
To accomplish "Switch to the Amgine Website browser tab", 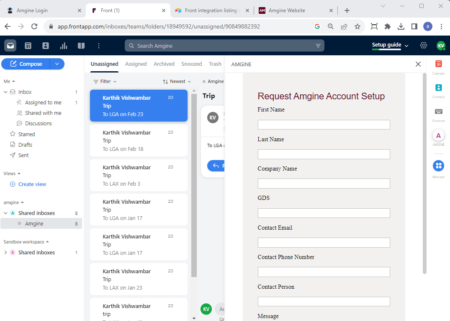I will tap(296, 10).
